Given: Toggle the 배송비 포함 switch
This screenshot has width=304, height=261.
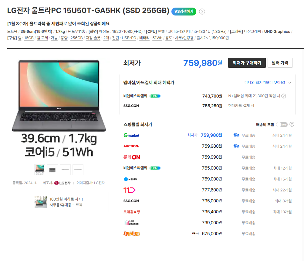Looking at the screenshot, I should (x=282, y=124).
